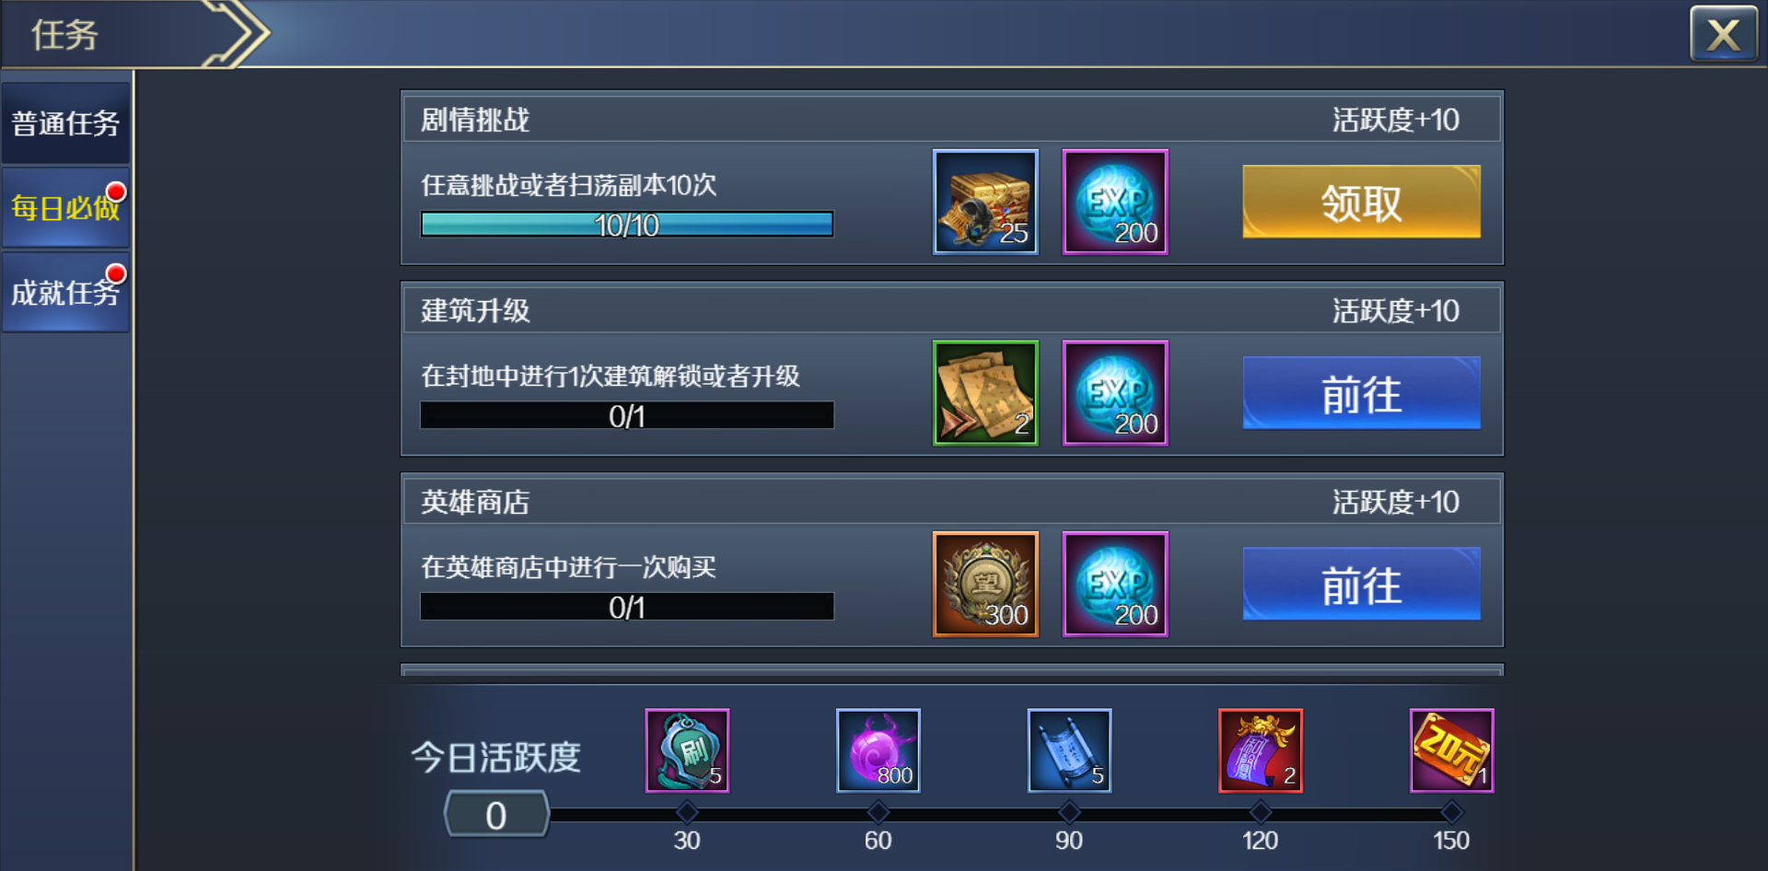This screenshot has width=1768, height=871.
Task: Close the 任务 panel with the X
Action: tap(1723, 35)
